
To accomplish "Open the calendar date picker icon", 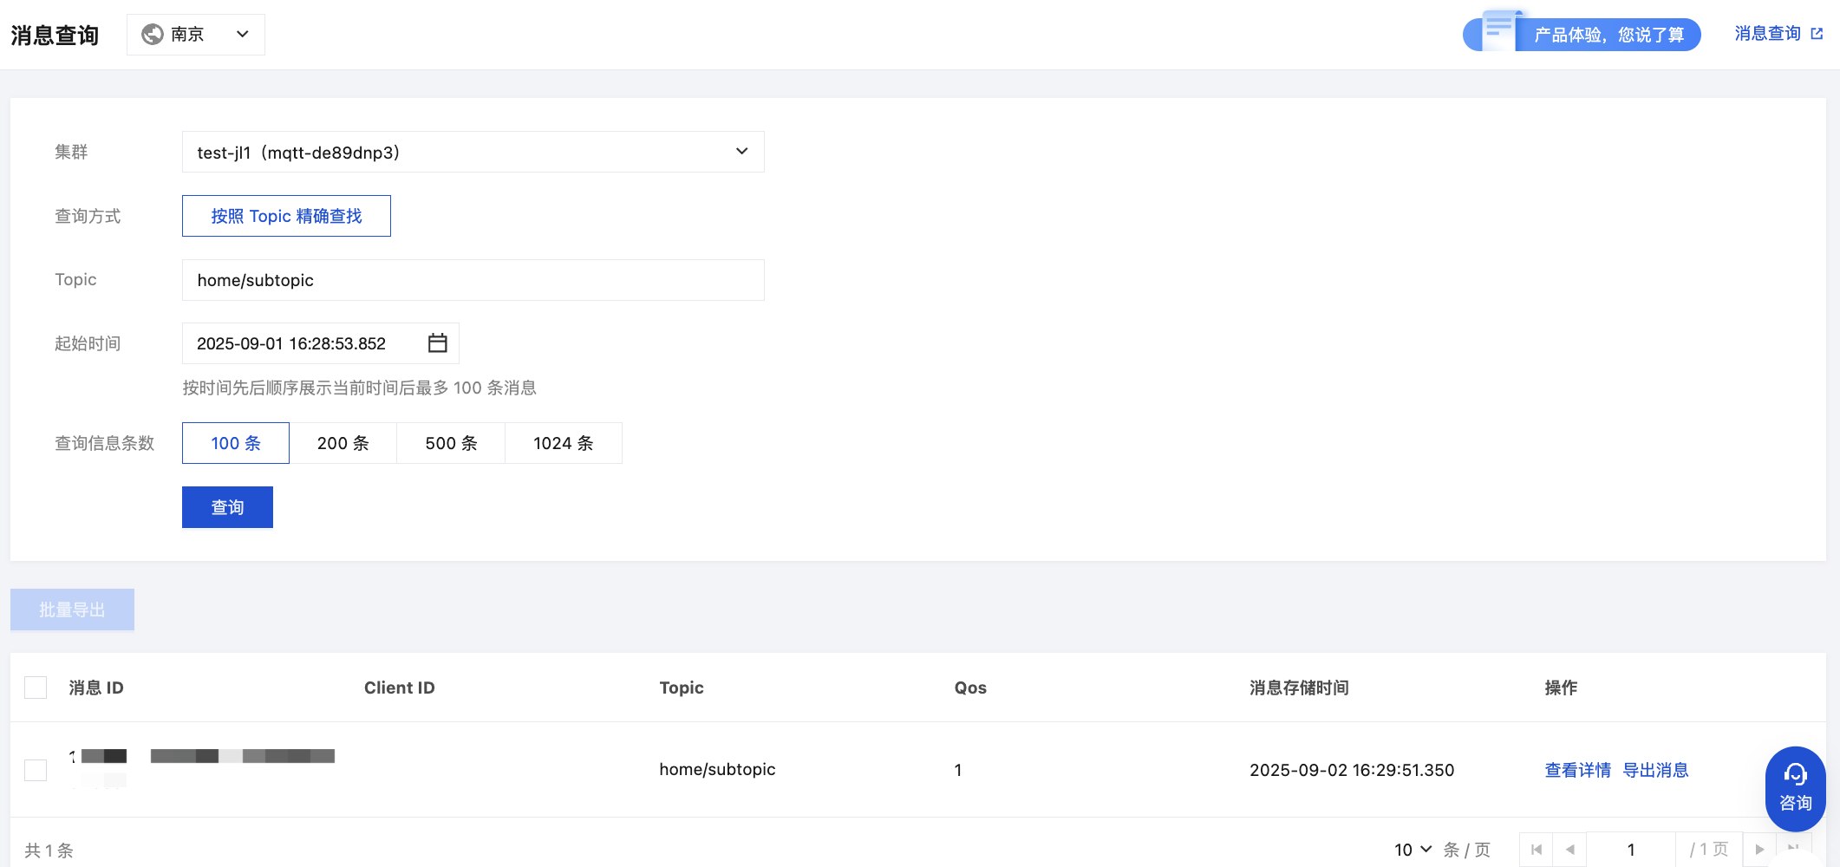I will pos(438,343).
